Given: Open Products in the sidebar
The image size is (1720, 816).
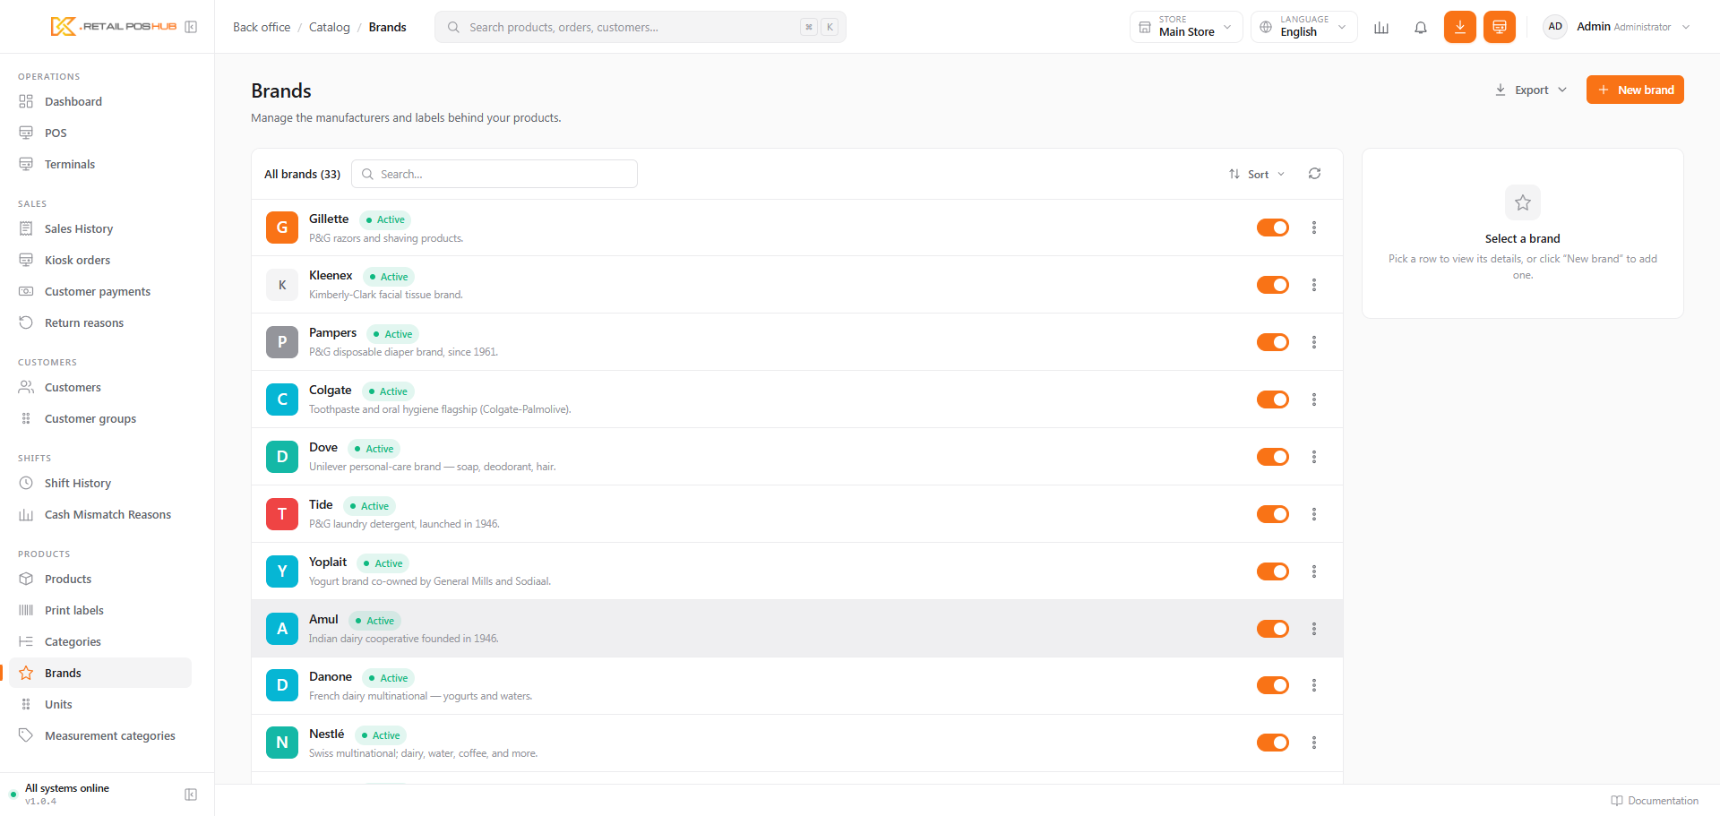Looking at the screenshot, I should tap(100, 579).
